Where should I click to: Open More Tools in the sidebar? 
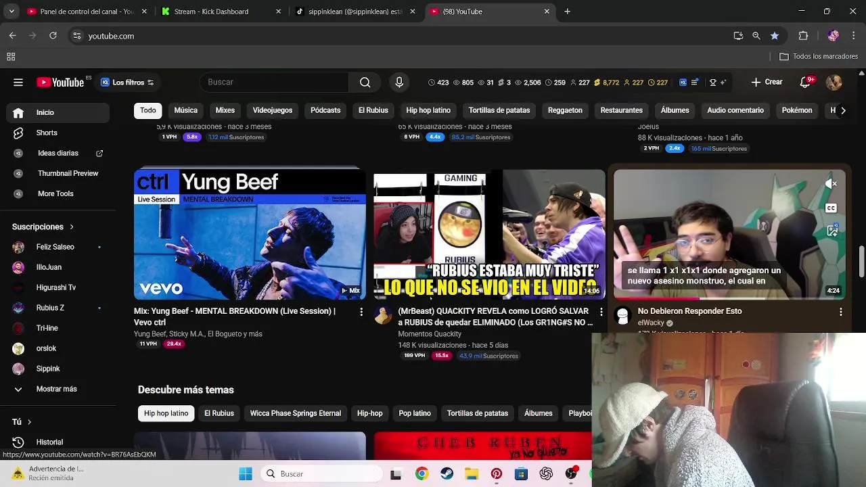coord(59,193)
